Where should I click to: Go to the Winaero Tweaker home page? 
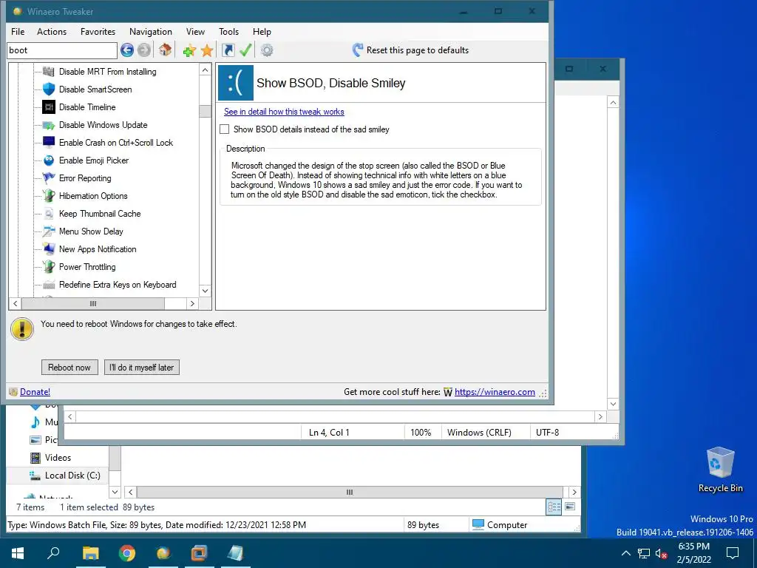[x=165, y=50]
